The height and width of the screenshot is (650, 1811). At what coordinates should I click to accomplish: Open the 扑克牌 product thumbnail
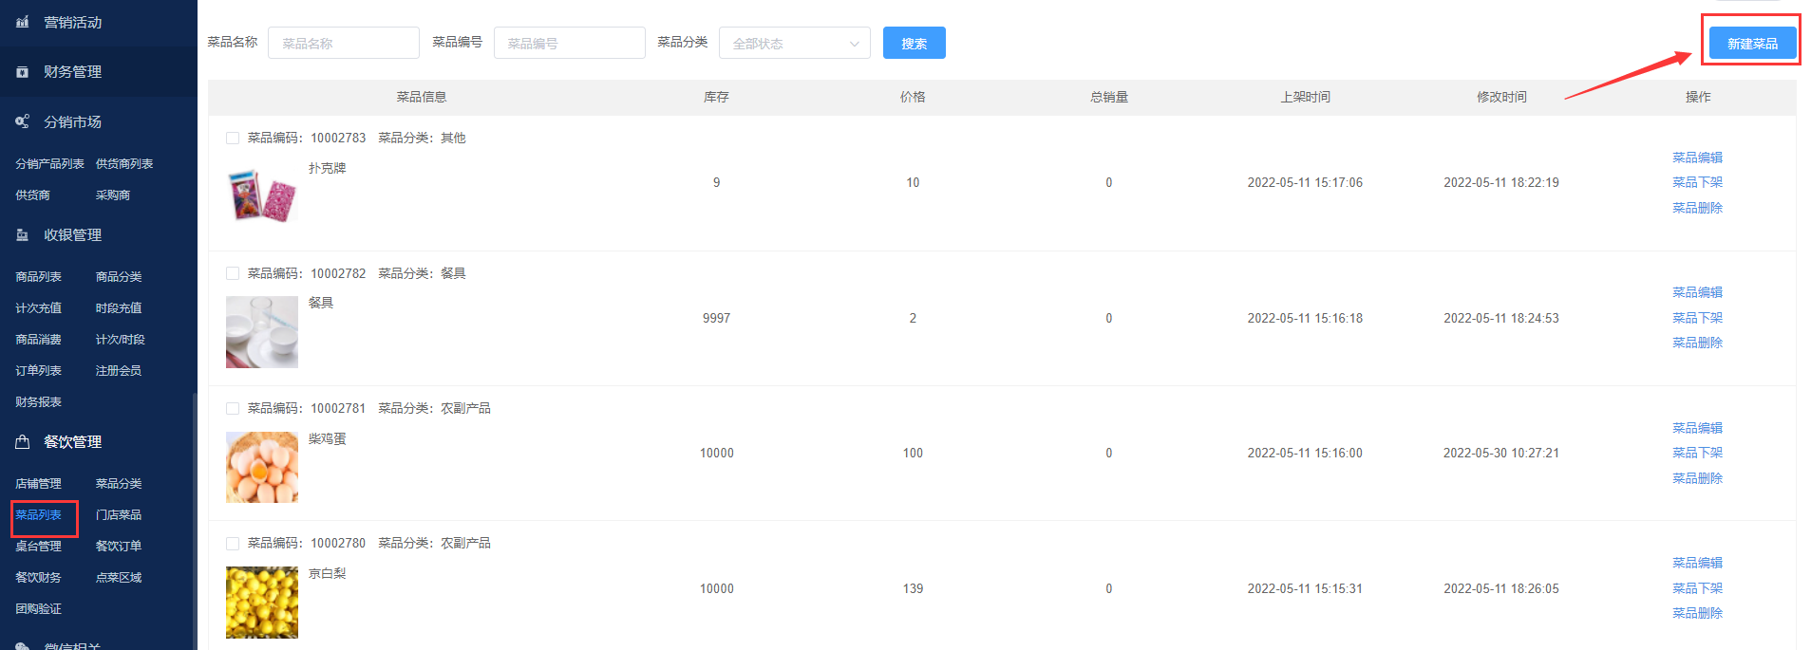(261, 196)
